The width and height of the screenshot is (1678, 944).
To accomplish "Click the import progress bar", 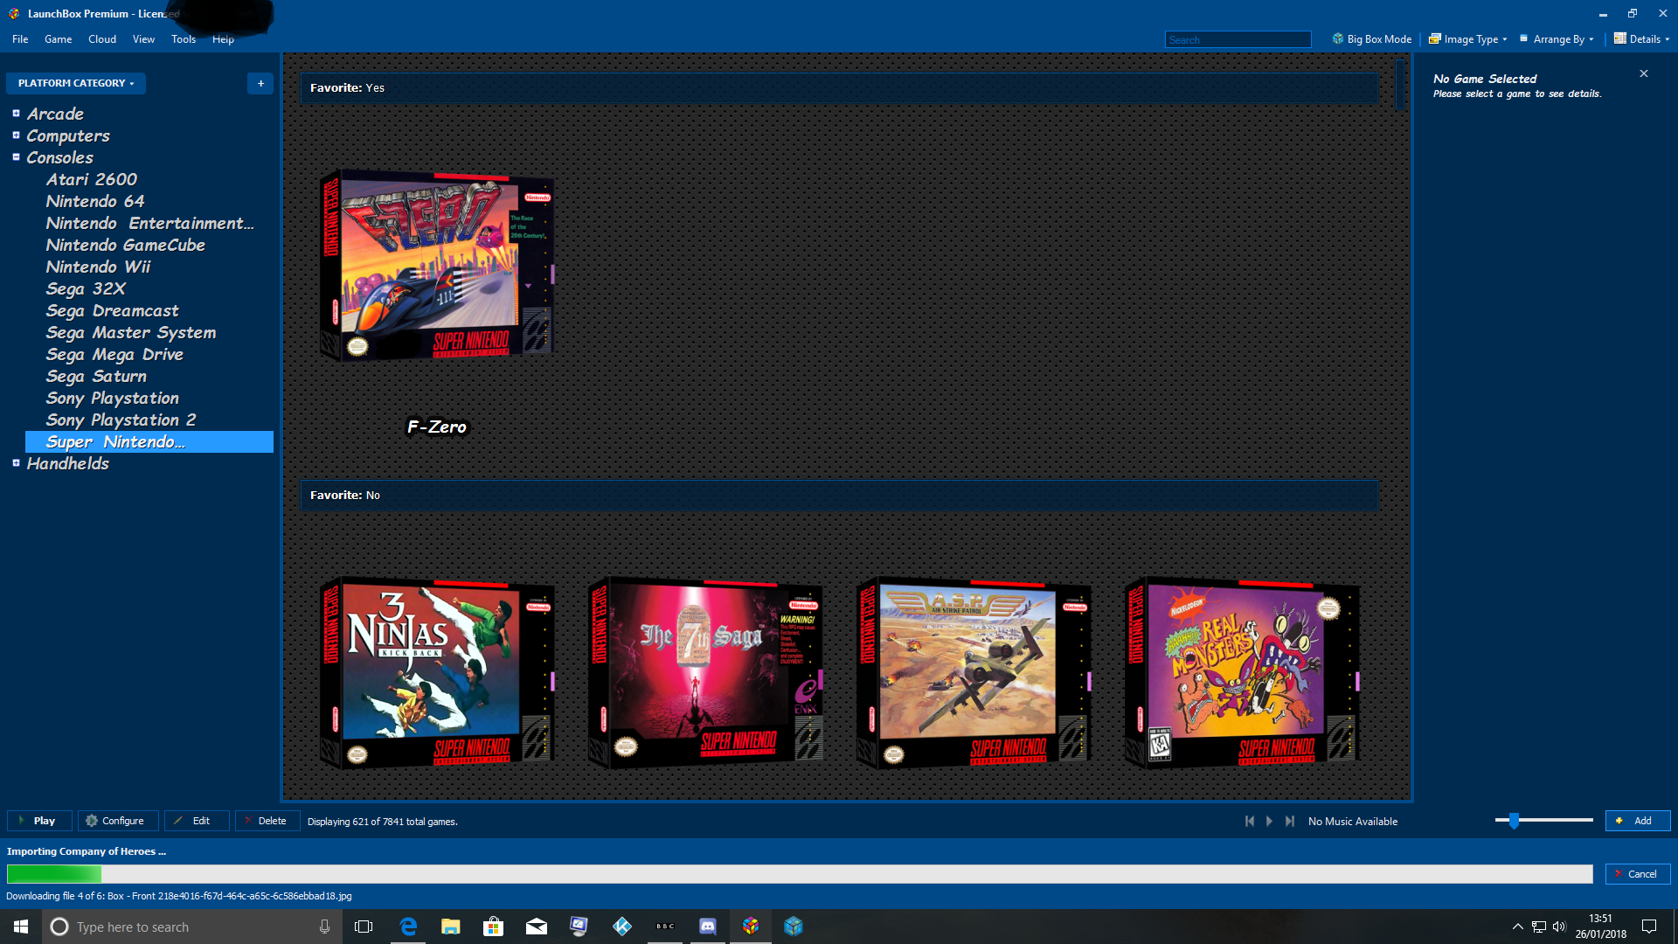I will (x=800, y=873).
